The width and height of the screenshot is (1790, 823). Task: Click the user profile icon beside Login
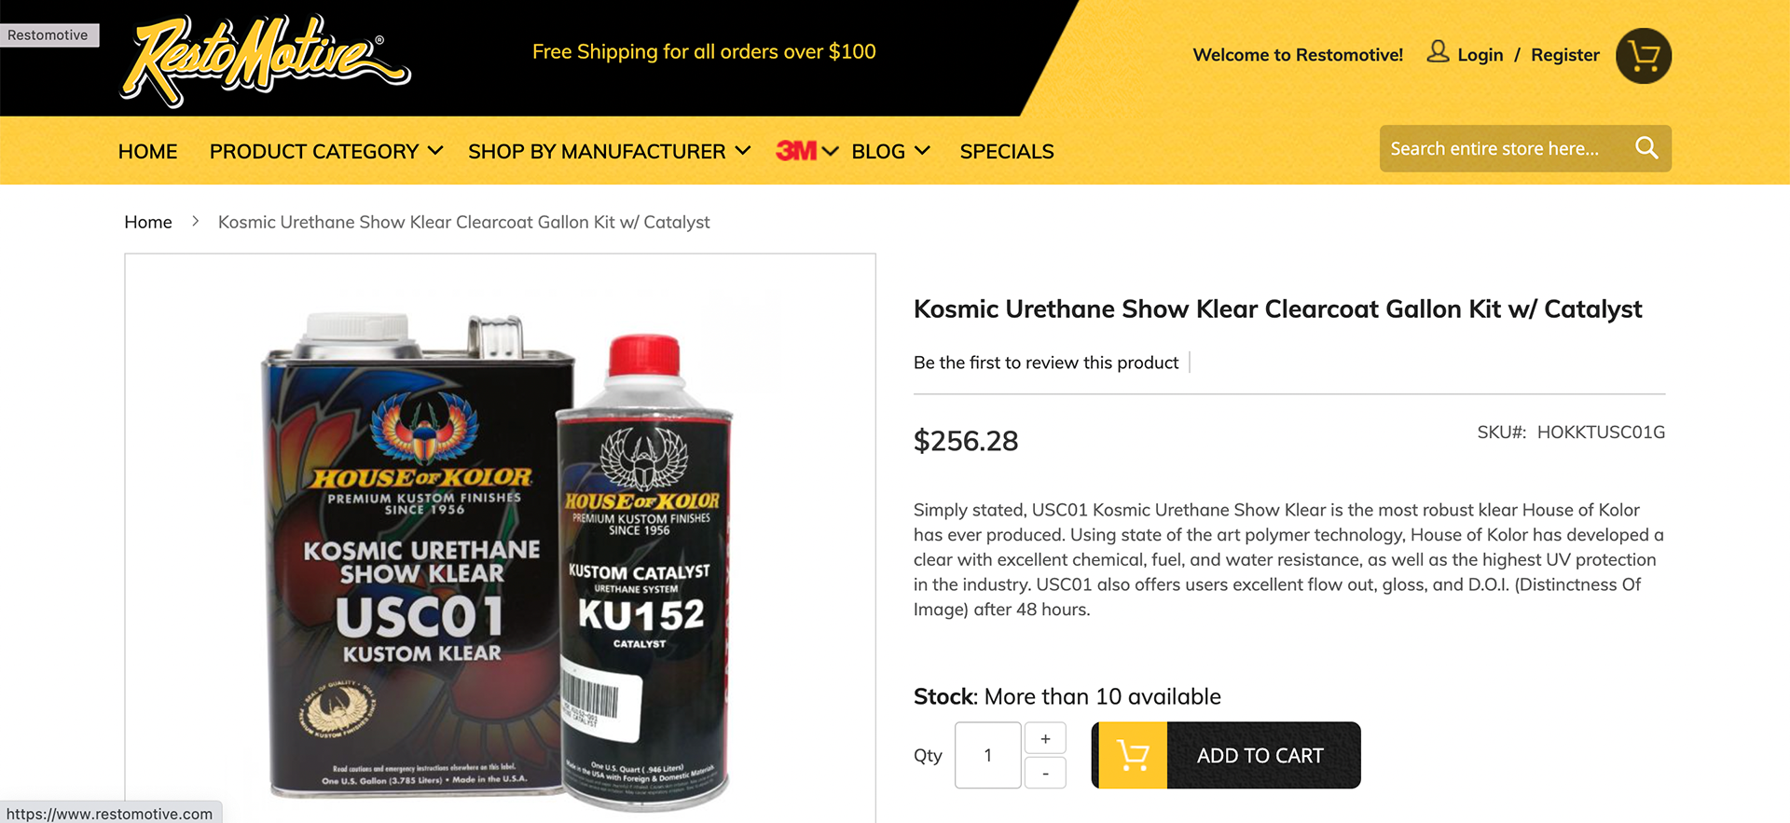(1438, 52)
